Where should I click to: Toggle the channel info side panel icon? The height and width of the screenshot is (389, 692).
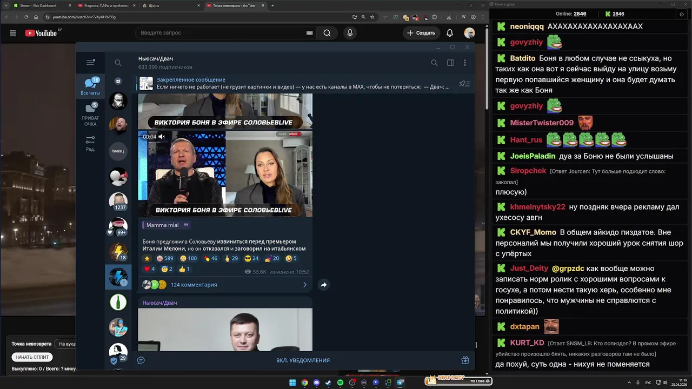[x=450, y=63]
